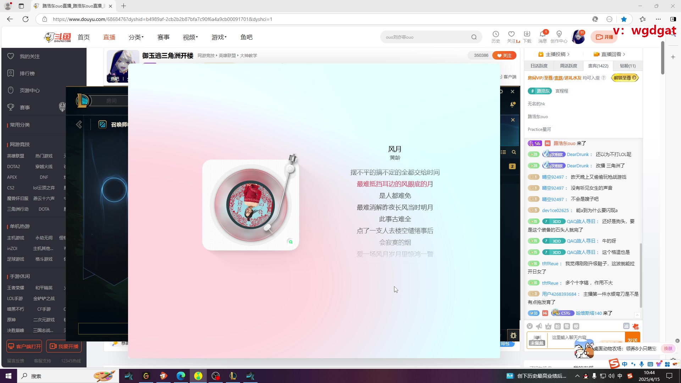Click 我要开播 button in sidebar
Viewport: 681px width, 383px height.
click(x=64, y=346)
